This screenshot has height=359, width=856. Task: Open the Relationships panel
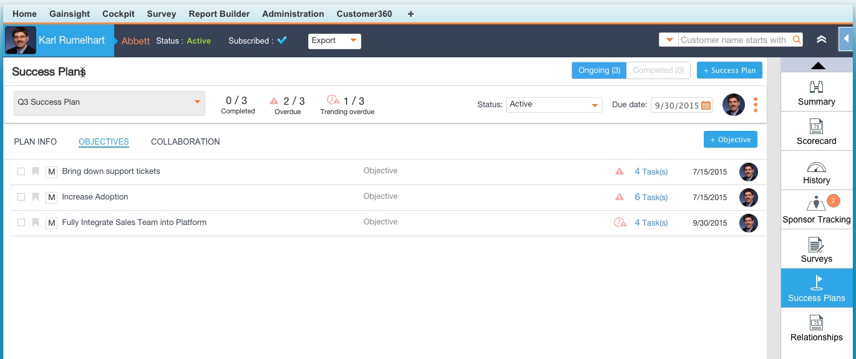[816, 328]
